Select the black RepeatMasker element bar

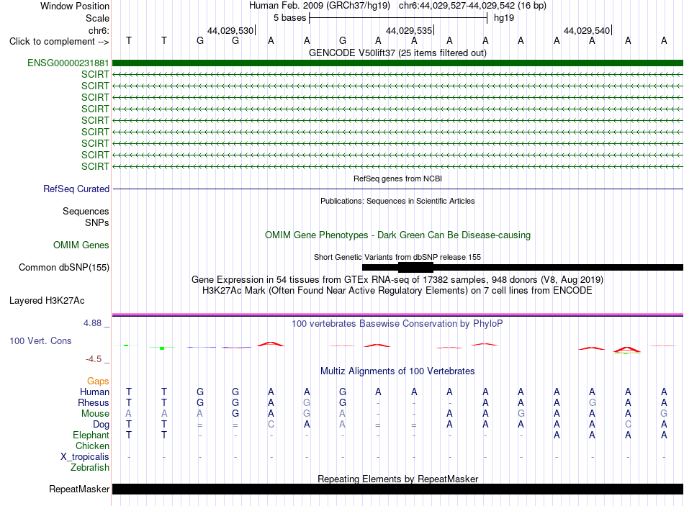397,489
